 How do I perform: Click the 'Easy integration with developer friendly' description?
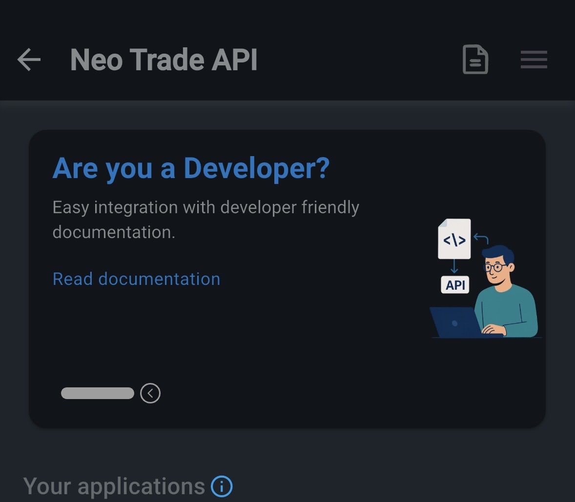click(205, 220)
